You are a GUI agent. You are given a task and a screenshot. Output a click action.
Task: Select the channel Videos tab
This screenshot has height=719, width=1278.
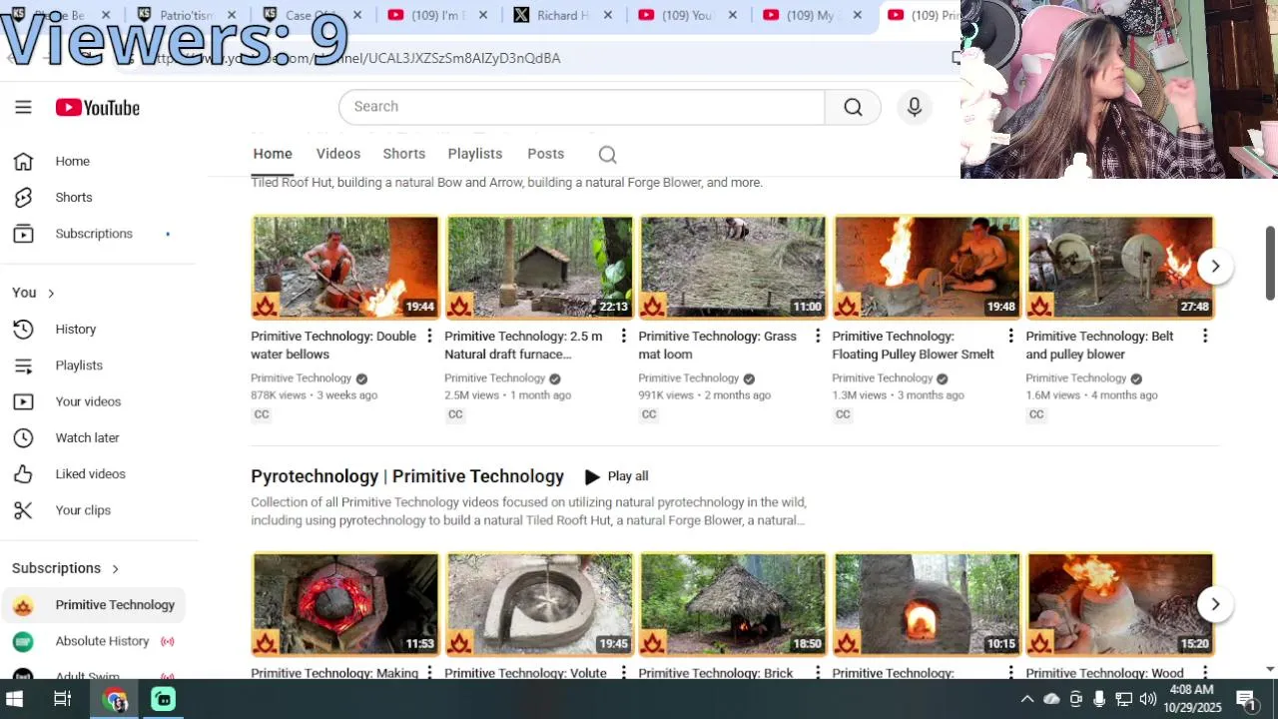pyautogui.click(x=338, y=154)
